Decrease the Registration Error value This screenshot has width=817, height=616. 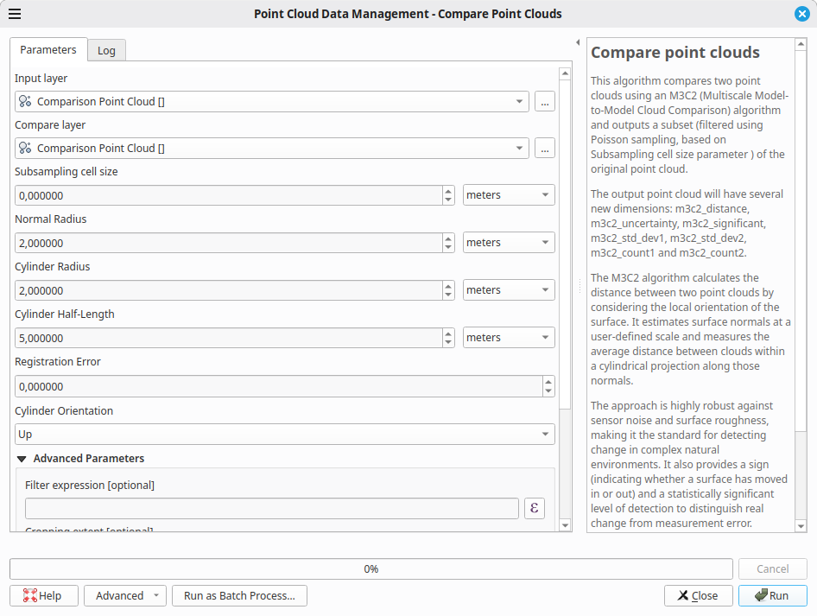547,391
